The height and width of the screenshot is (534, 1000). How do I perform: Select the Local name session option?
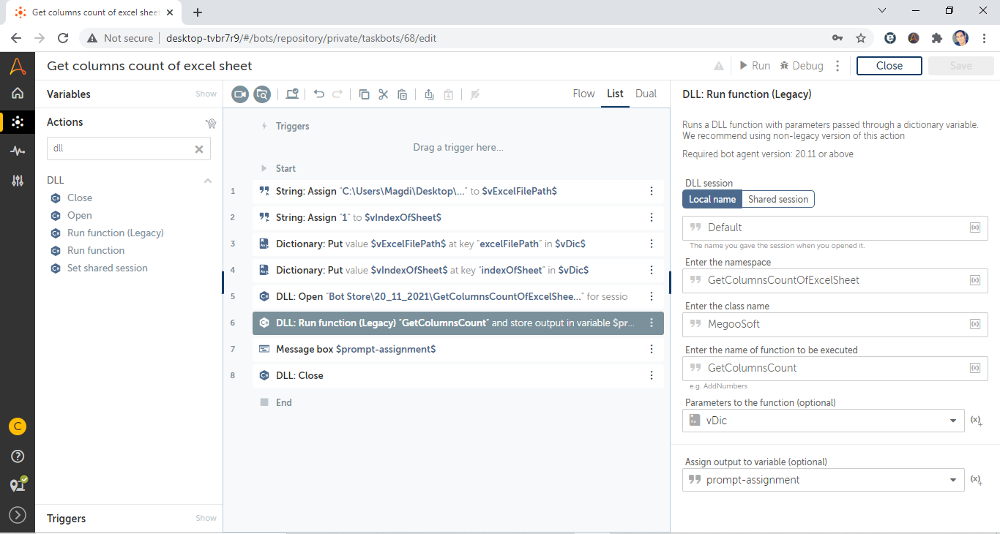point(712,199)
